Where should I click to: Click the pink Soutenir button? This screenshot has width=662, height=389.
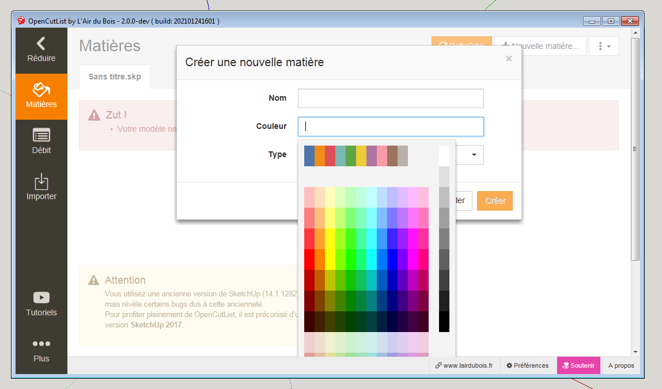click(578, 365)
